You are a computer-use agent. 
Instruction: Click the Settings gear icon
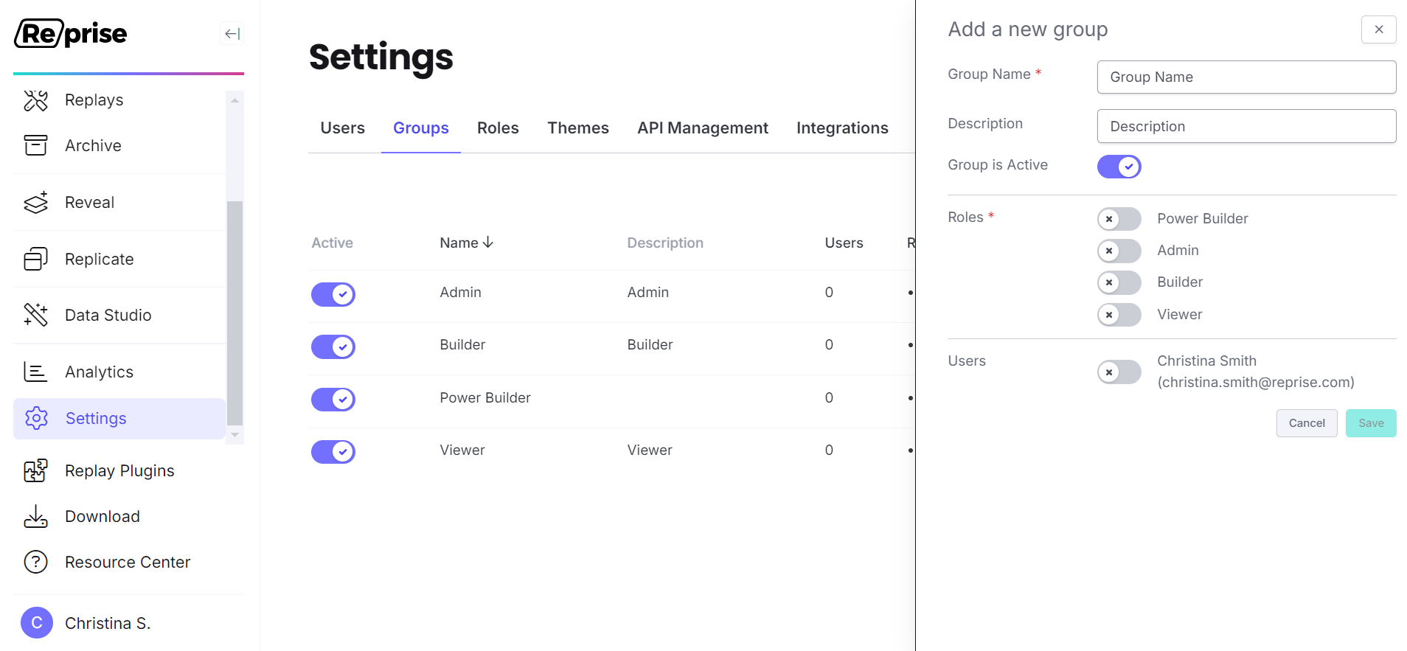coord(36,418)
